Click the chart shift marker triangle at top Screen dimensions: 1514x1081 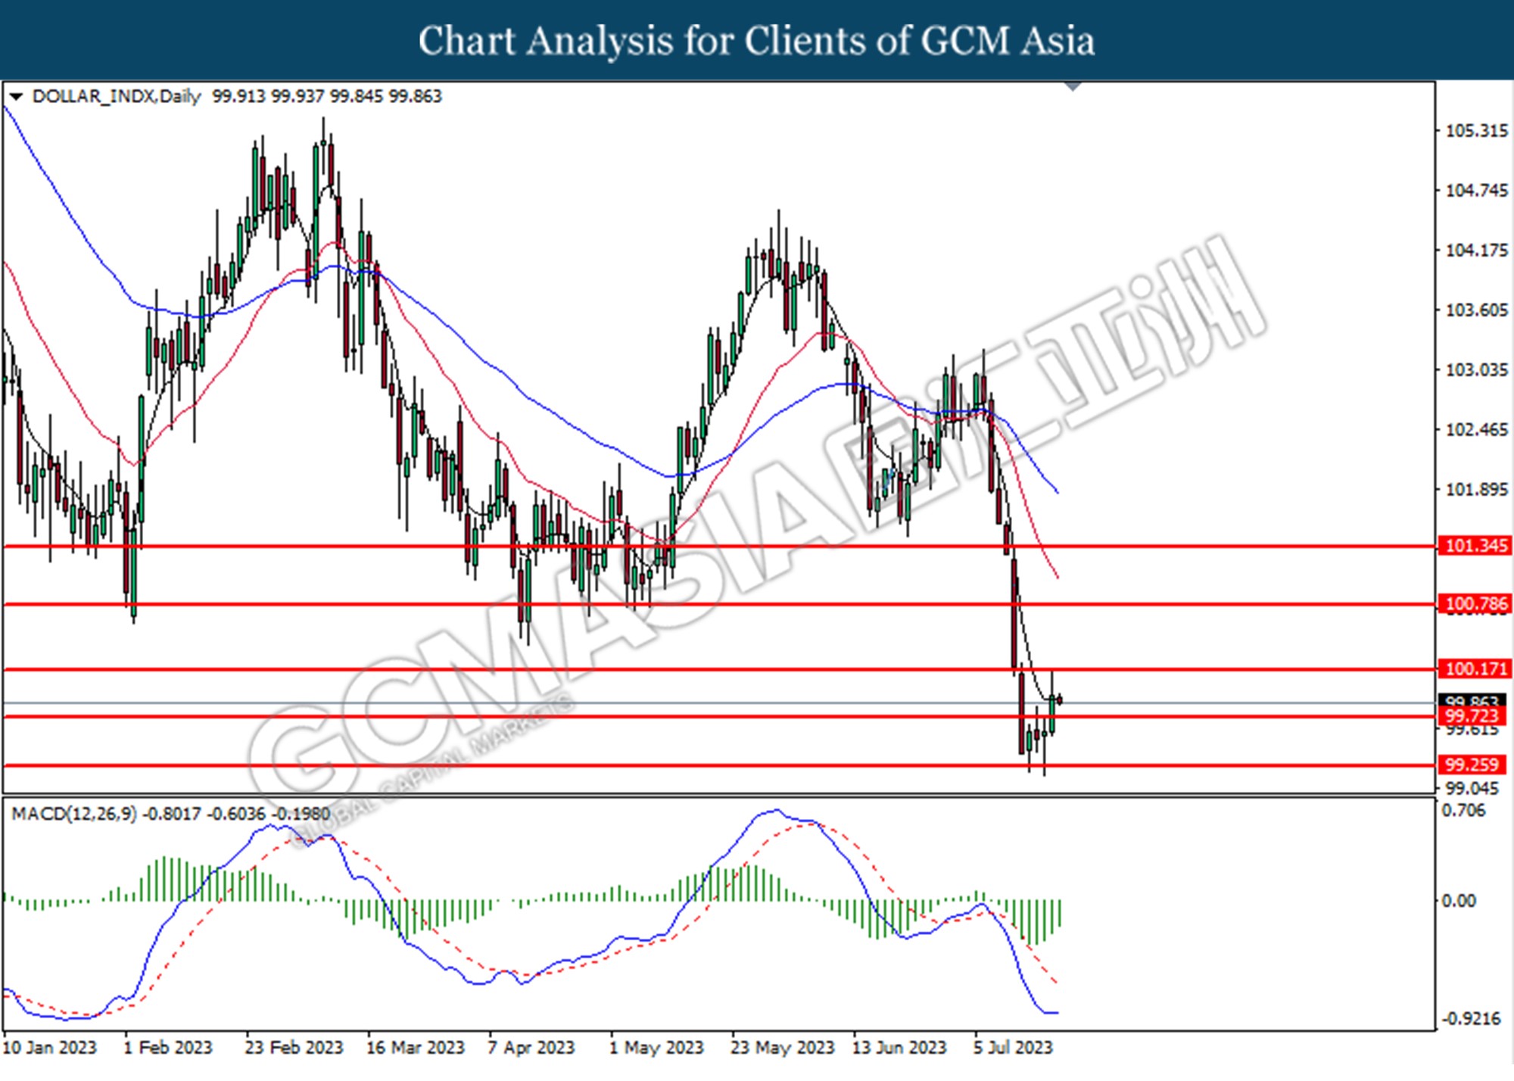[1072, 86]
